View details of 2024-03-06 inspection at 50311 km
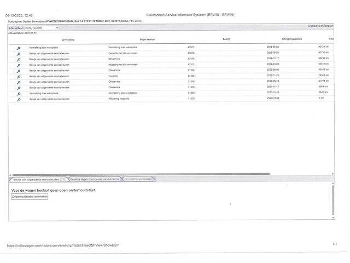 [18, 65]
